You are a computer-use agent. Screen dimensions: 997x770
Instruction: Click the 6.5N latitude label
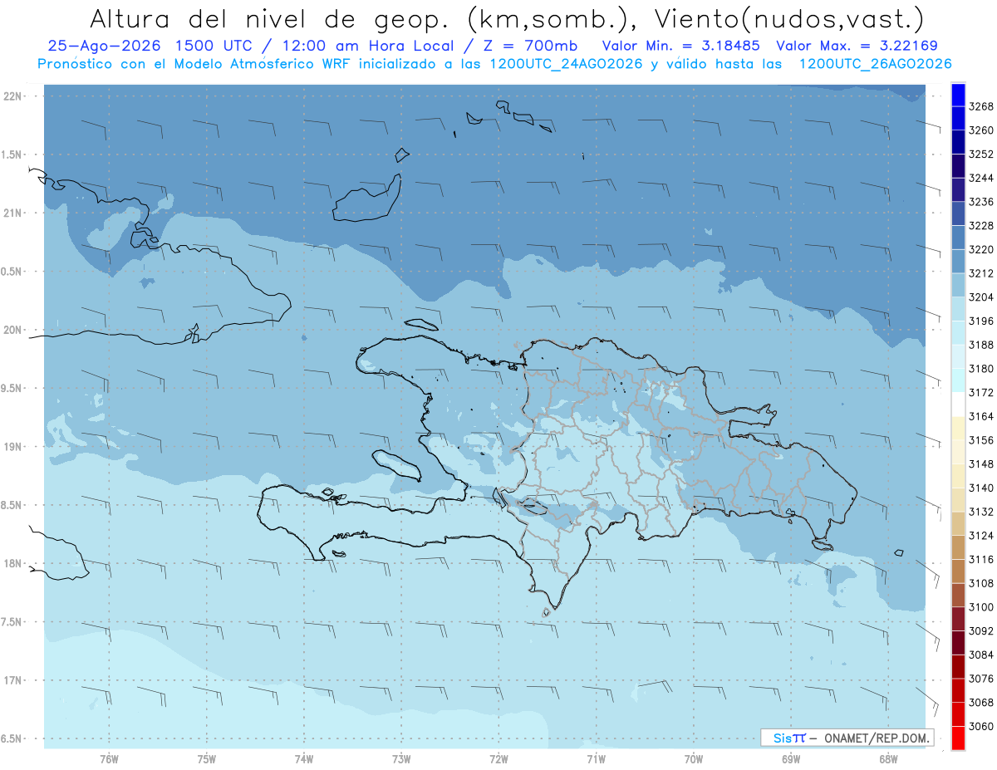pos(12,738)
